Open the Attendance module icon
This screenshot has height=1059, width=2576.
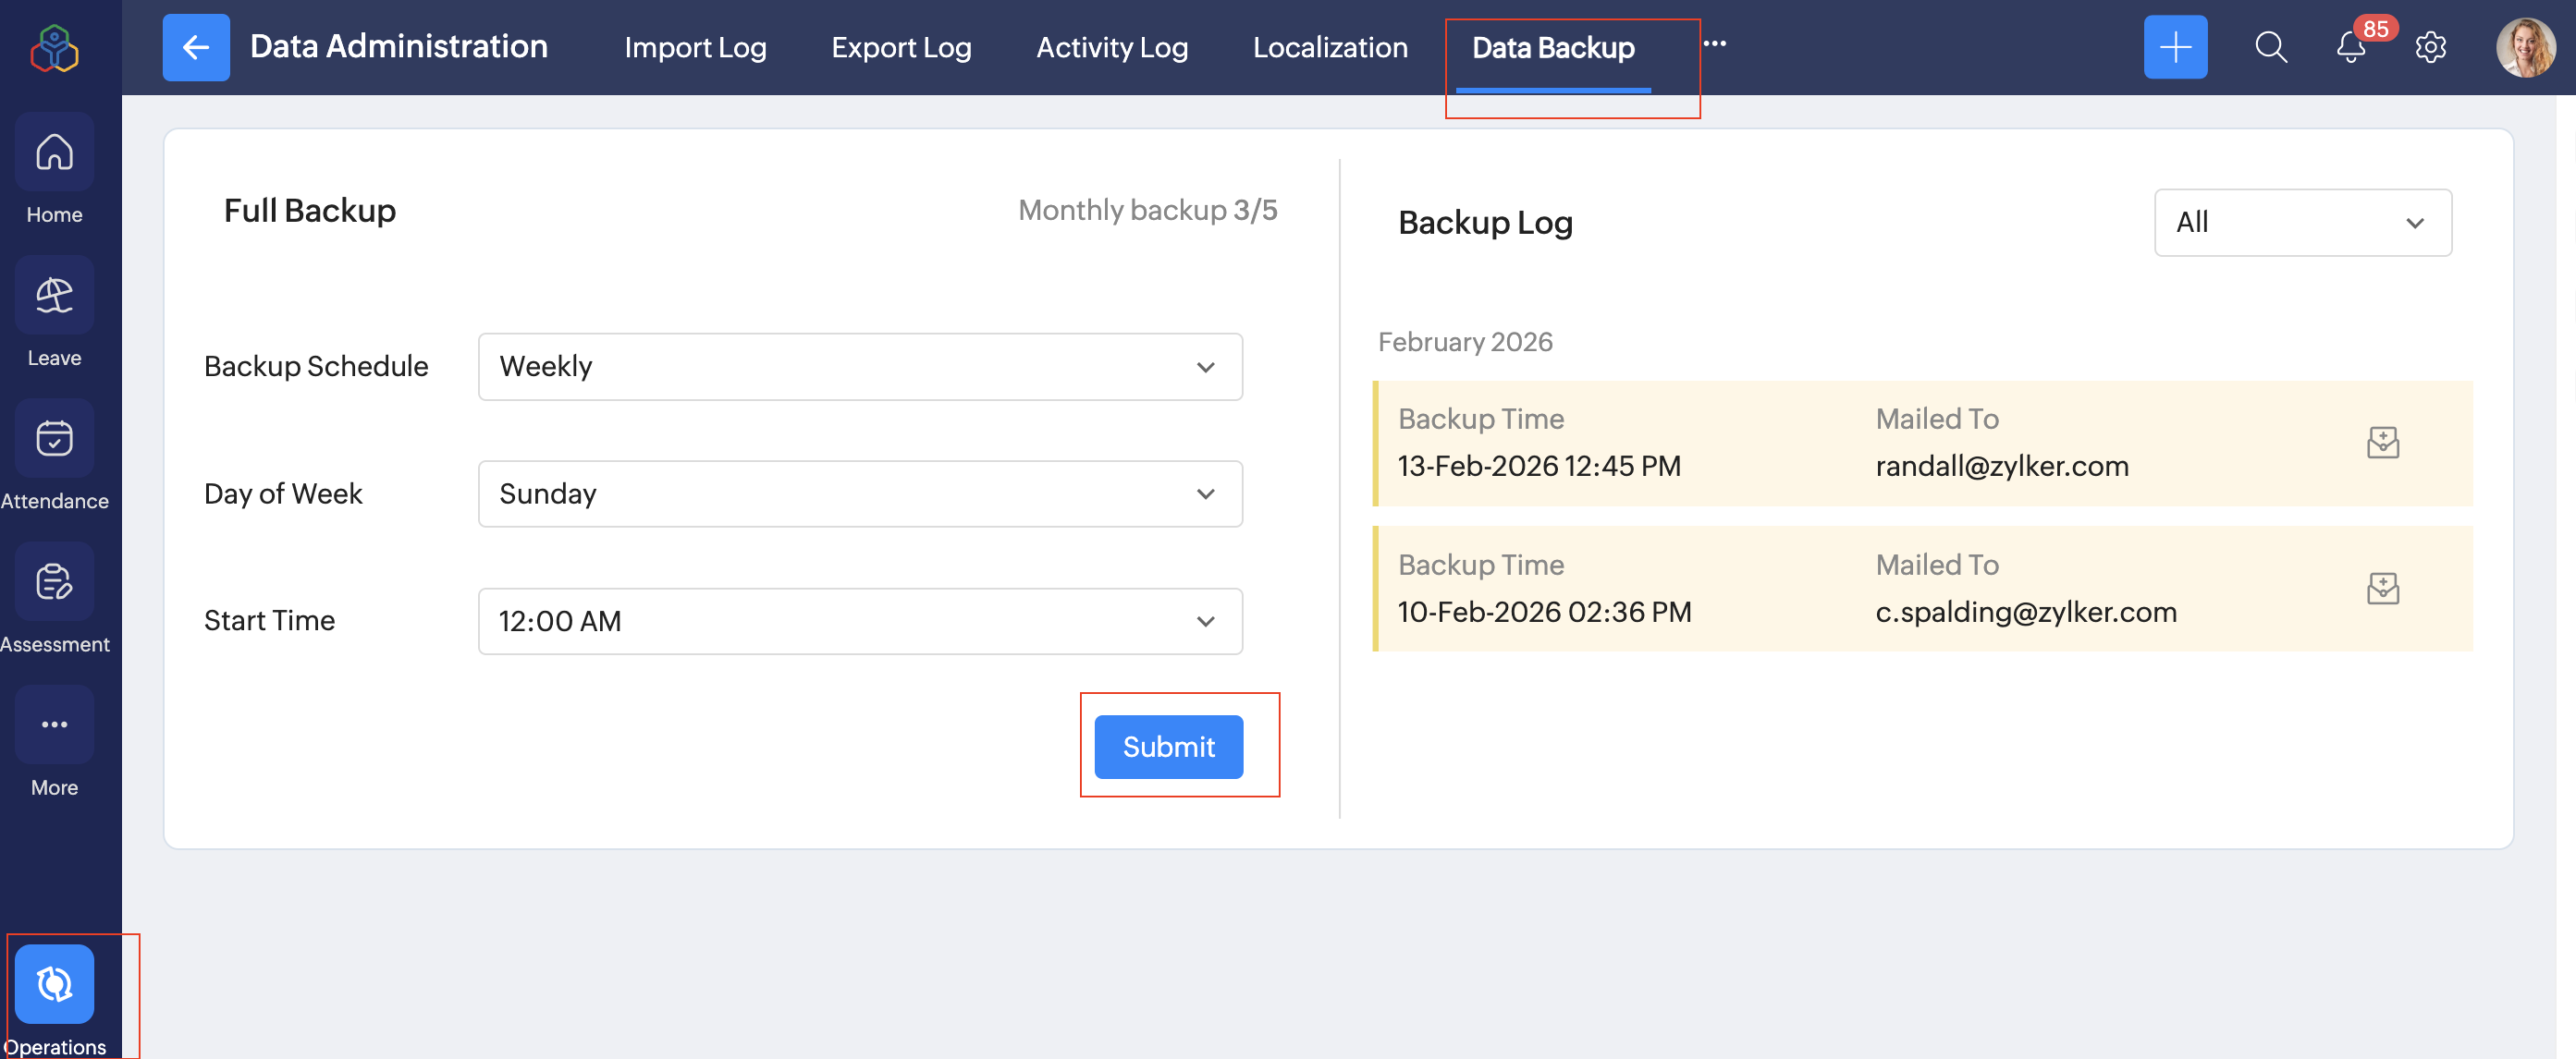pyautogui.click(x=54, y=439)
